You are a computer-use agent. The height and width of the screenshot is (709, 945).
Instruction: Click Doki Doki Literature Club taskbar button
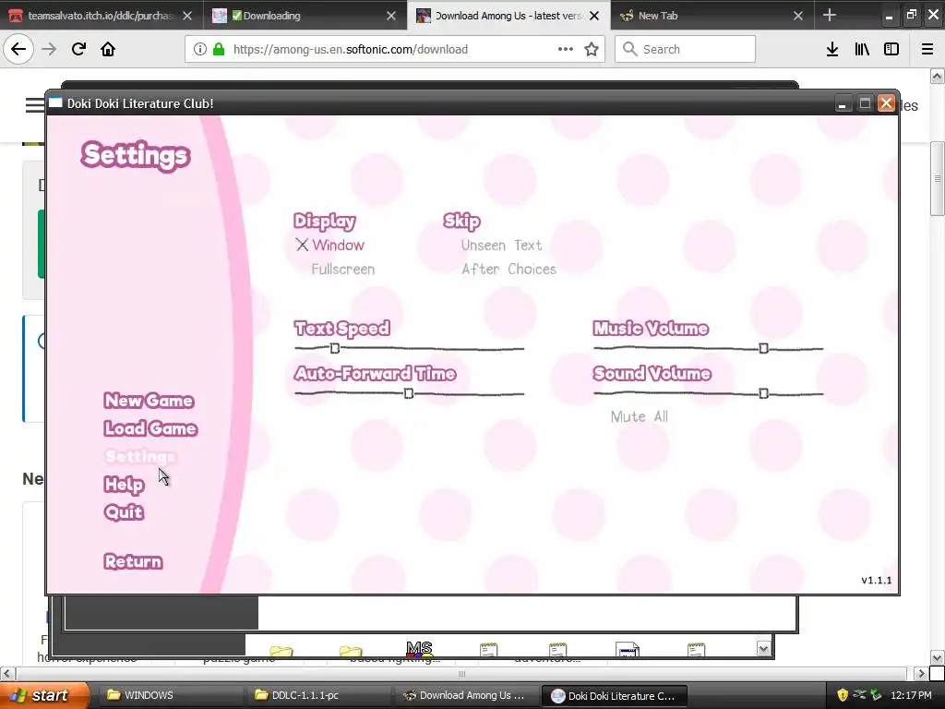[614, 695]
